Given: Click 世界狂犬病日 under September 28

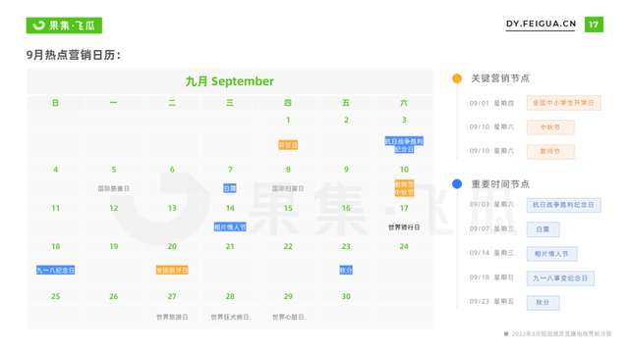Looking at the screenshot, I should pos(230,317).
